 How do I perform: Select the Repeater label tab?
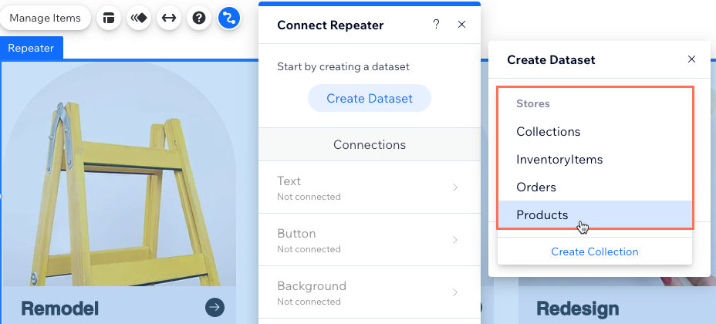click(32, 48)
